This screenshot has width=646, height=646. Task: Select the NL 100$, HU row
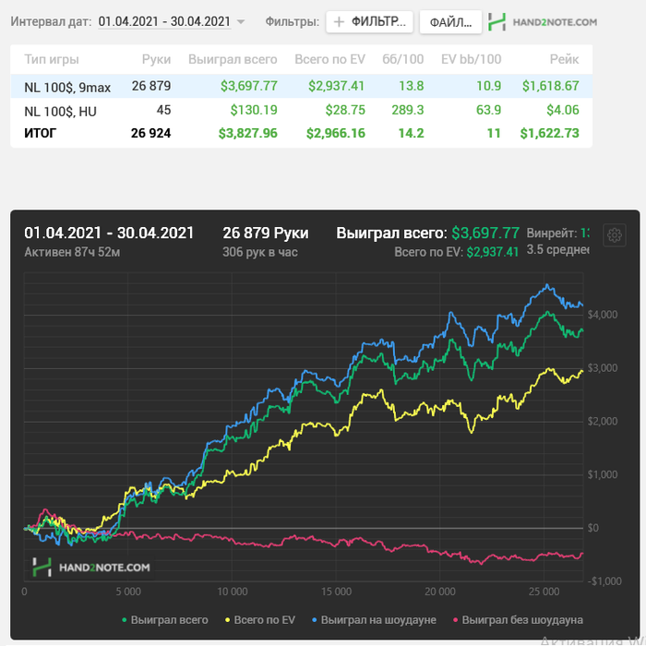point(302,110)
